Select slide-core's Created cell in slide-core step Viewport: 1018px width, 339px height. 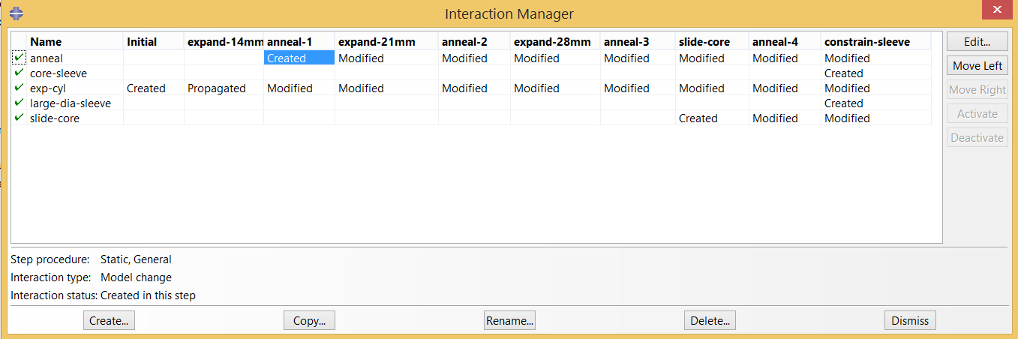pyautogui.click(x=712, y=118)
